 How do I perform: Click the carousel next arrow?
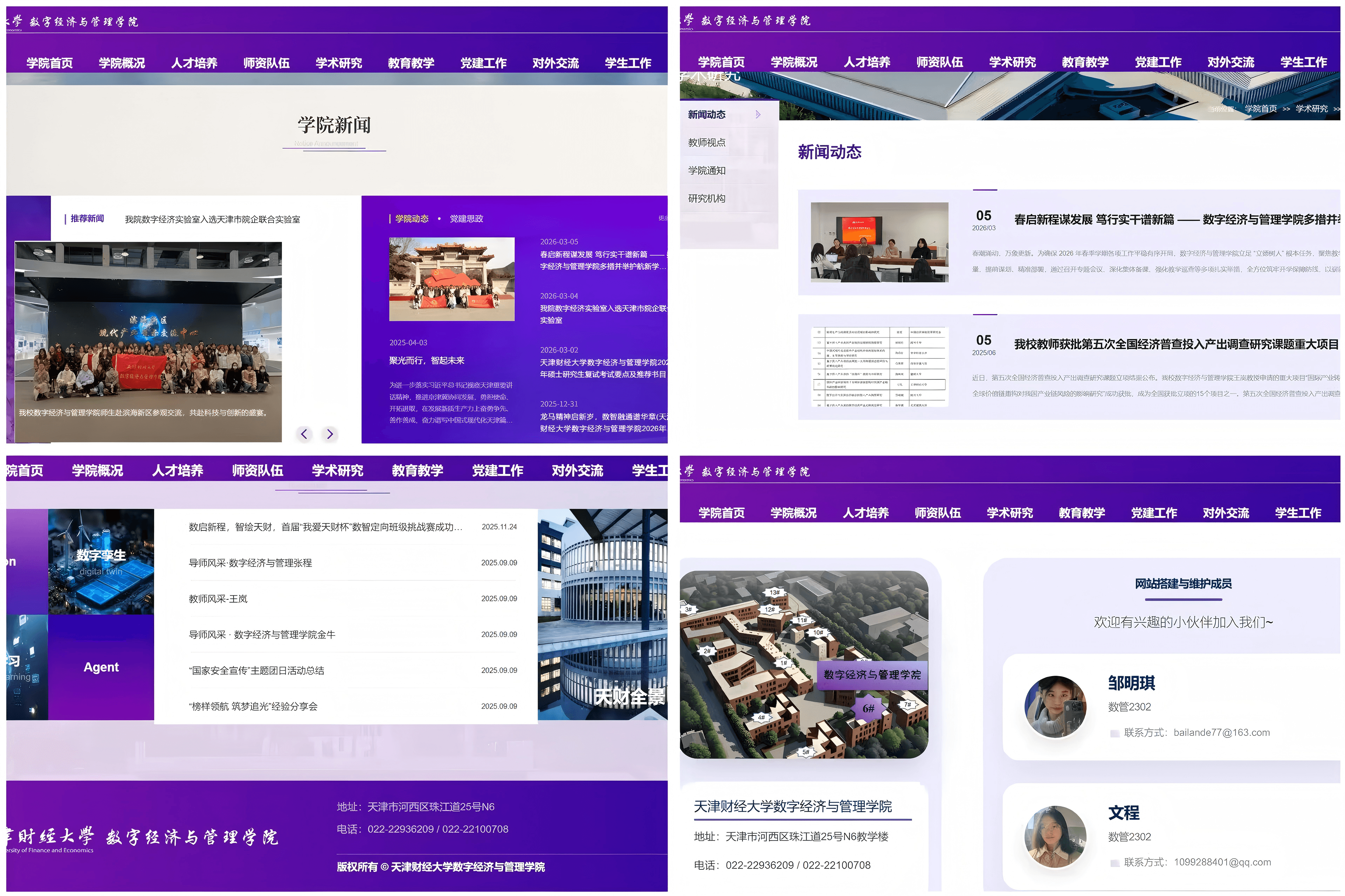pyautogui.click(x=330, y=434)
